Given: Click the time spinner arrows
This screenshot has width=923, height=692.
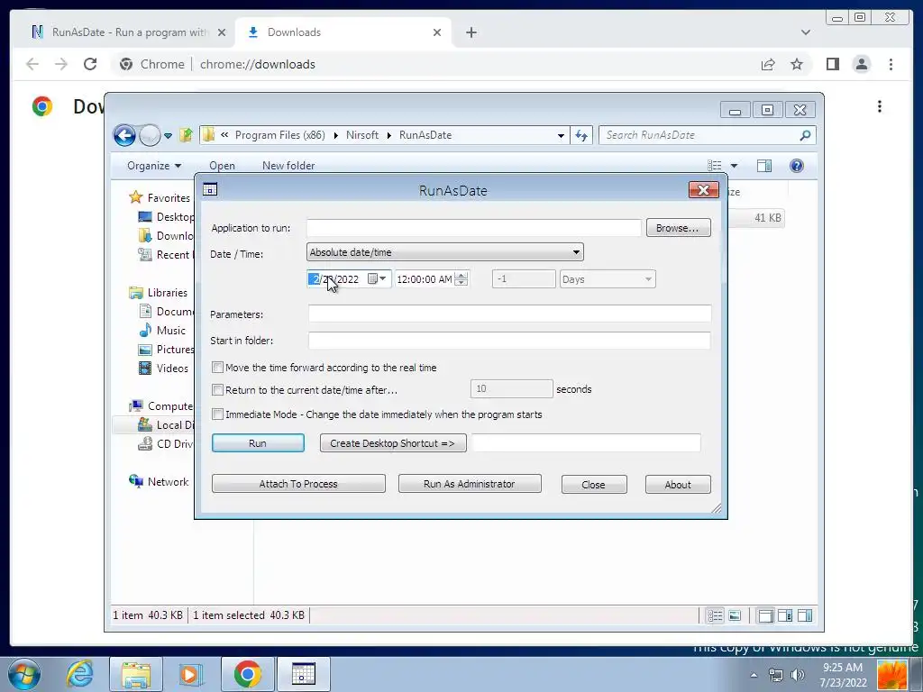Looking at the screenshot, I should pyautogui.click(x=462, y=279).
